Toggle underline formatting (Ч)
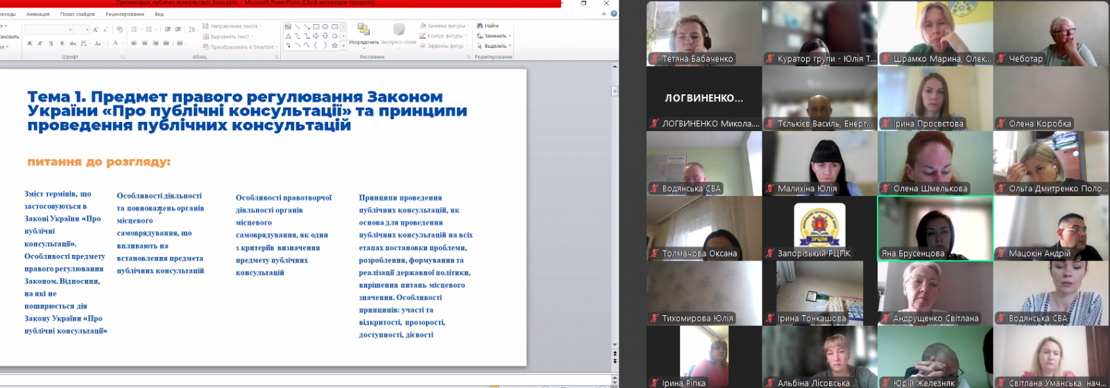The width and height of the screenshot is (1110, 388). pyautogui.click(x=51, y=44)
